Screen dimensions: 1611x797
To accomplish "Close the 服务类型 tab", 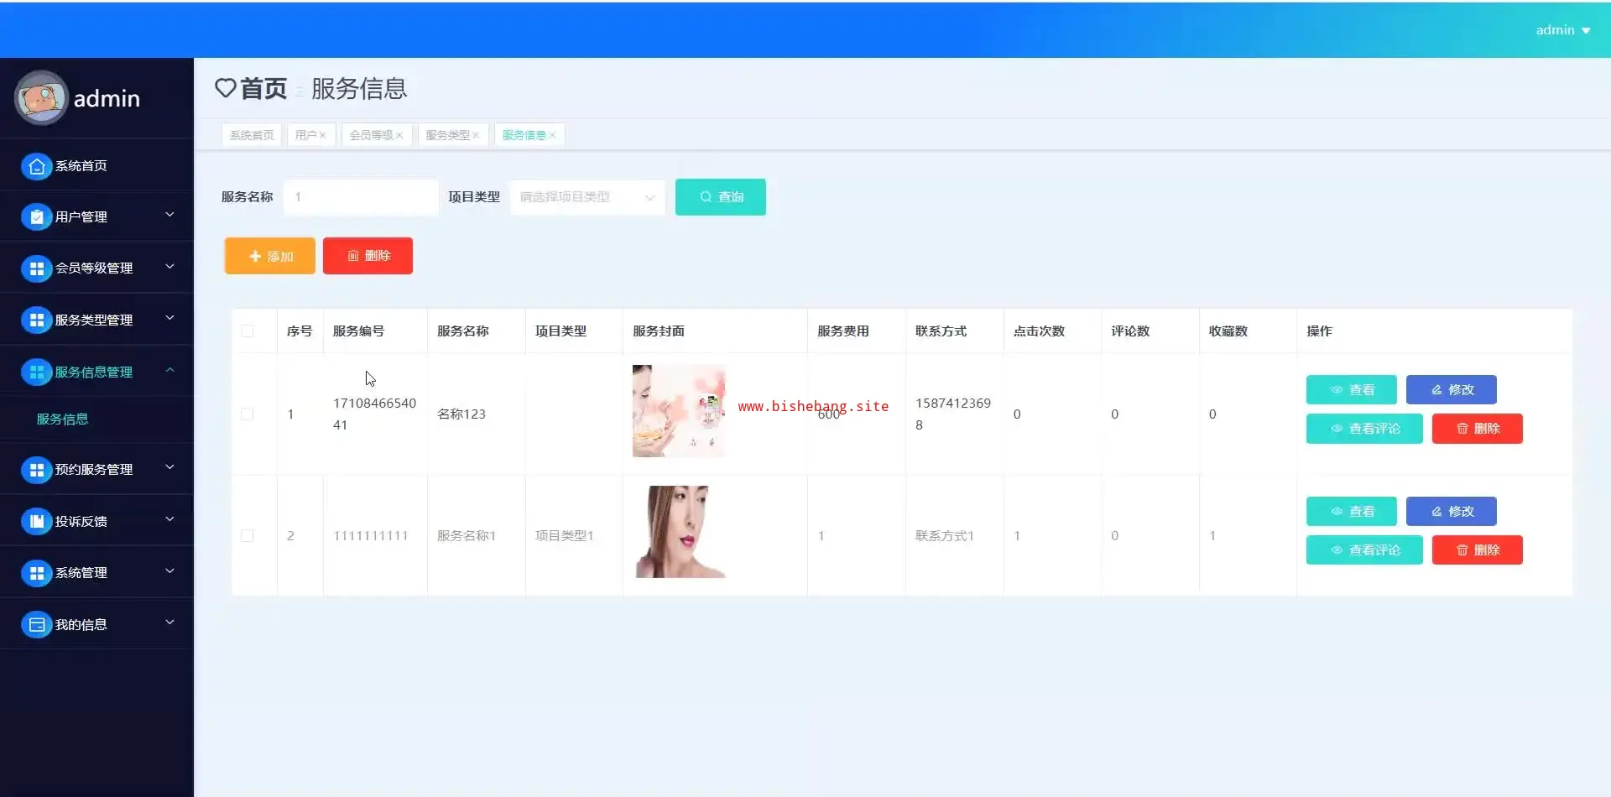I will [476, 135].
